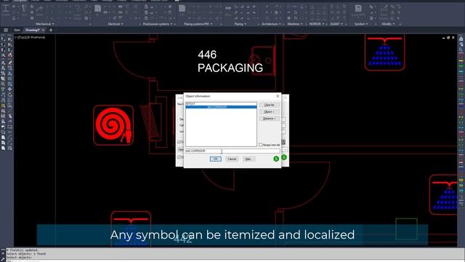The height and width of the screenshot is (262, 465).
Task: Close the Object Information dialog
Action: click(x=278, y=96)
